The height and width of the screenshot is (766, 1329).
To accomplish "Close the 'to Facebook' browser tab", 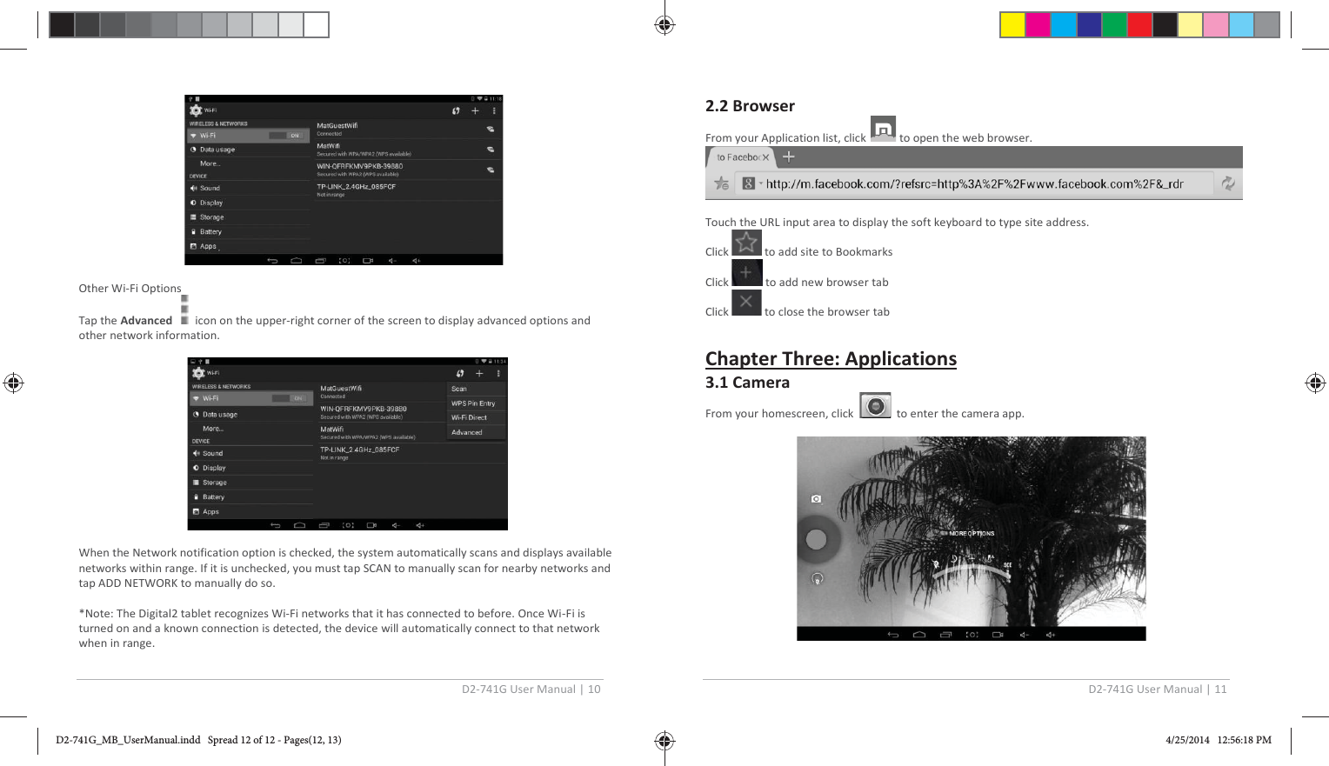I will pyautogui.click(x=765, y=157).
